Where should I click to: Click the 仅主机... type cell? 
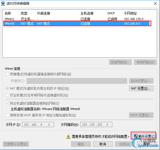[27, 19]
